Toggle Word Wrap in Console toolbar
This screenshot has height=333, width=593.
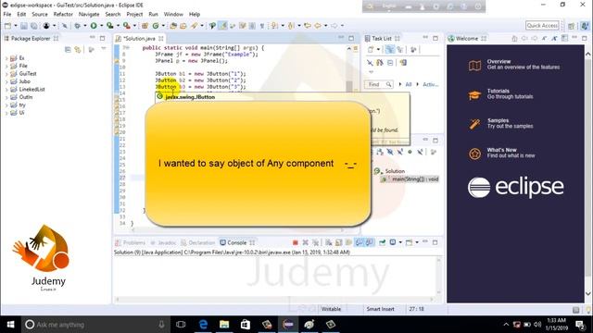coord(348,242)
